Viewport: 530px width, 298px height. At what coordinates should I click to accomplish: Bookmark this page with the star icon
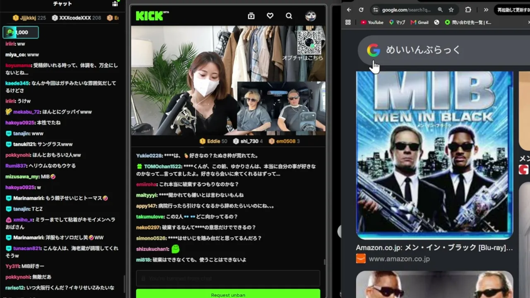tap(451, 10)
